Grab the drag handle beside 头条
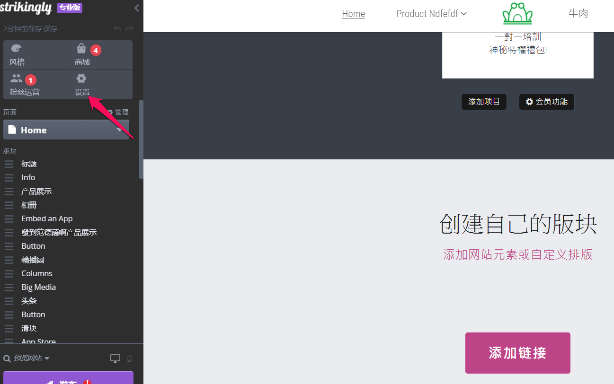 pos(9,301)
